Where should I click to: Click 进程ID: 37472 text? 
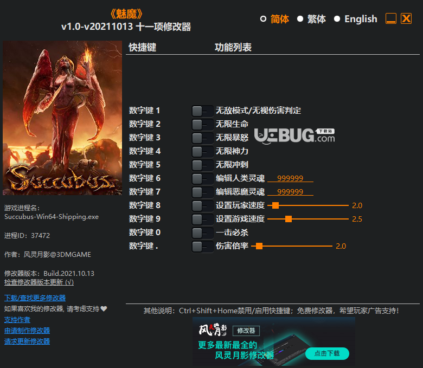coord(27,236)
